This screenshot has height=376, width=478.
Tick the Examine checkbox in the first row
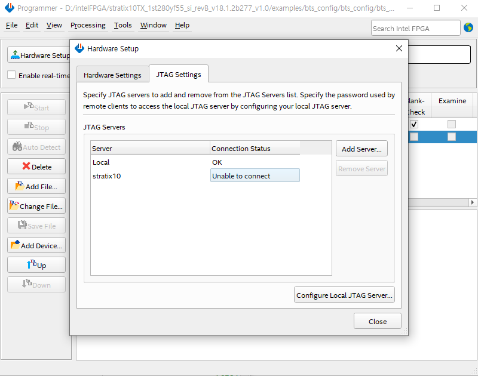(x=452, y=124)
